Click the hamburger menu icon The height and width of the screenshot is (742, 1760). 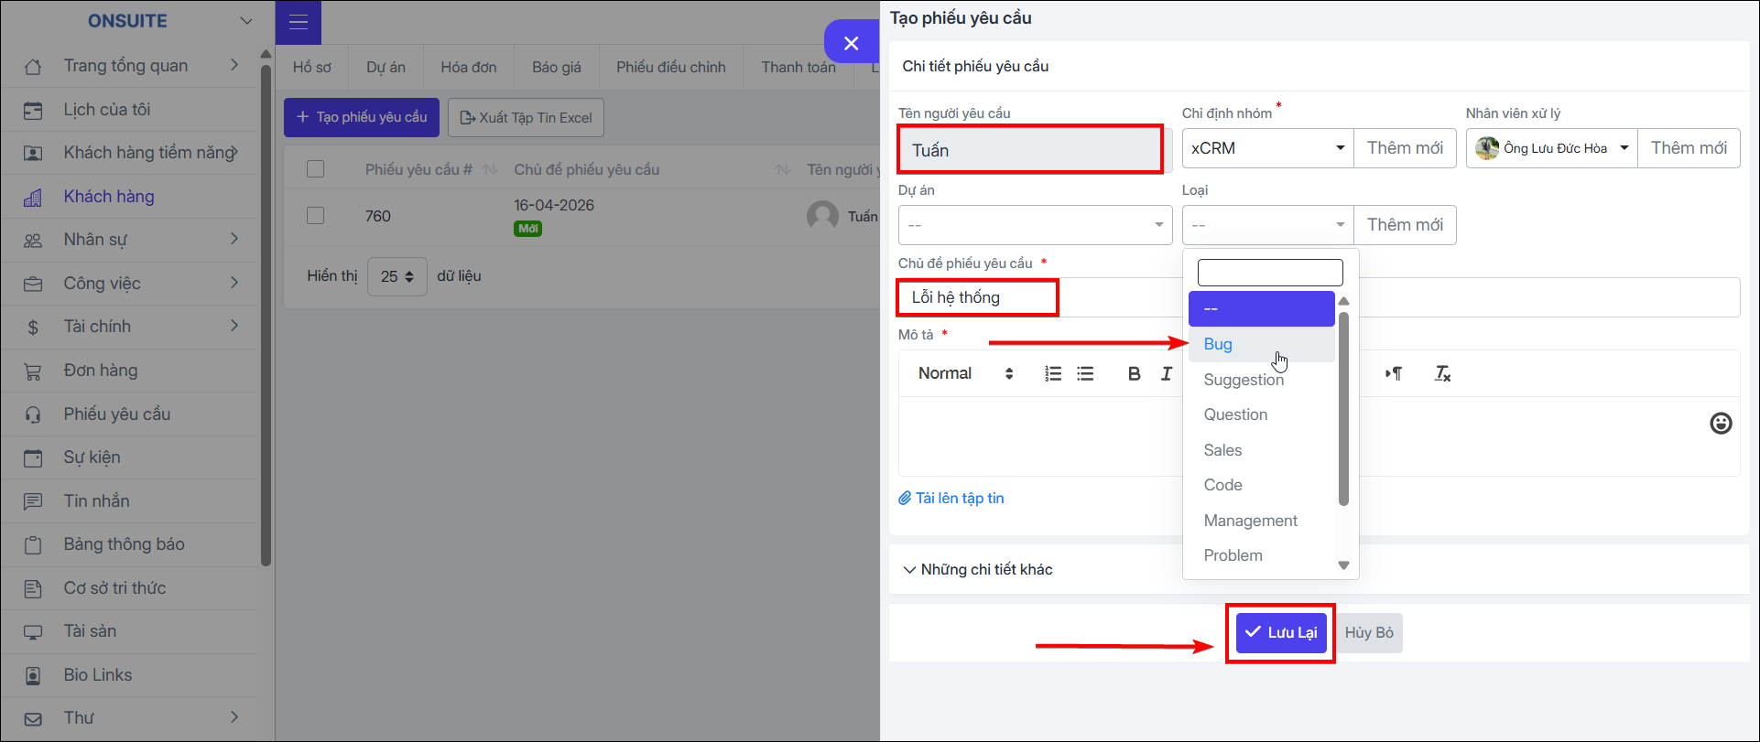click(x=299, y=22)
